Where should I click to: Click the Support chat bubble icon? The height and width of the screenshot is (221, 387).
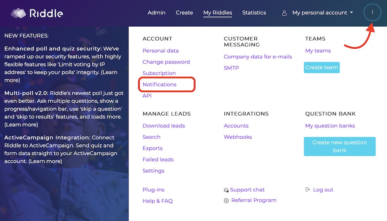pyautogui.click(x=226, y=190)
